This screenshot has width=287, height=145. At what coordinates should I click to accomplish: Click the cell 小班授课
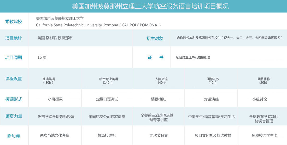(55, 99)
